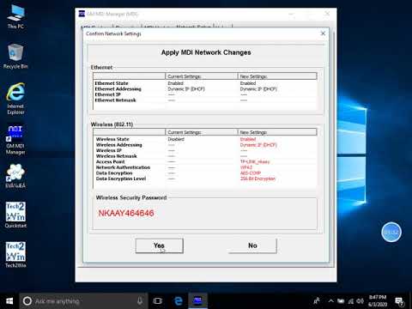
Task: Click the 'Apply MDI Network Changes' heading
Action: point(206,52)
